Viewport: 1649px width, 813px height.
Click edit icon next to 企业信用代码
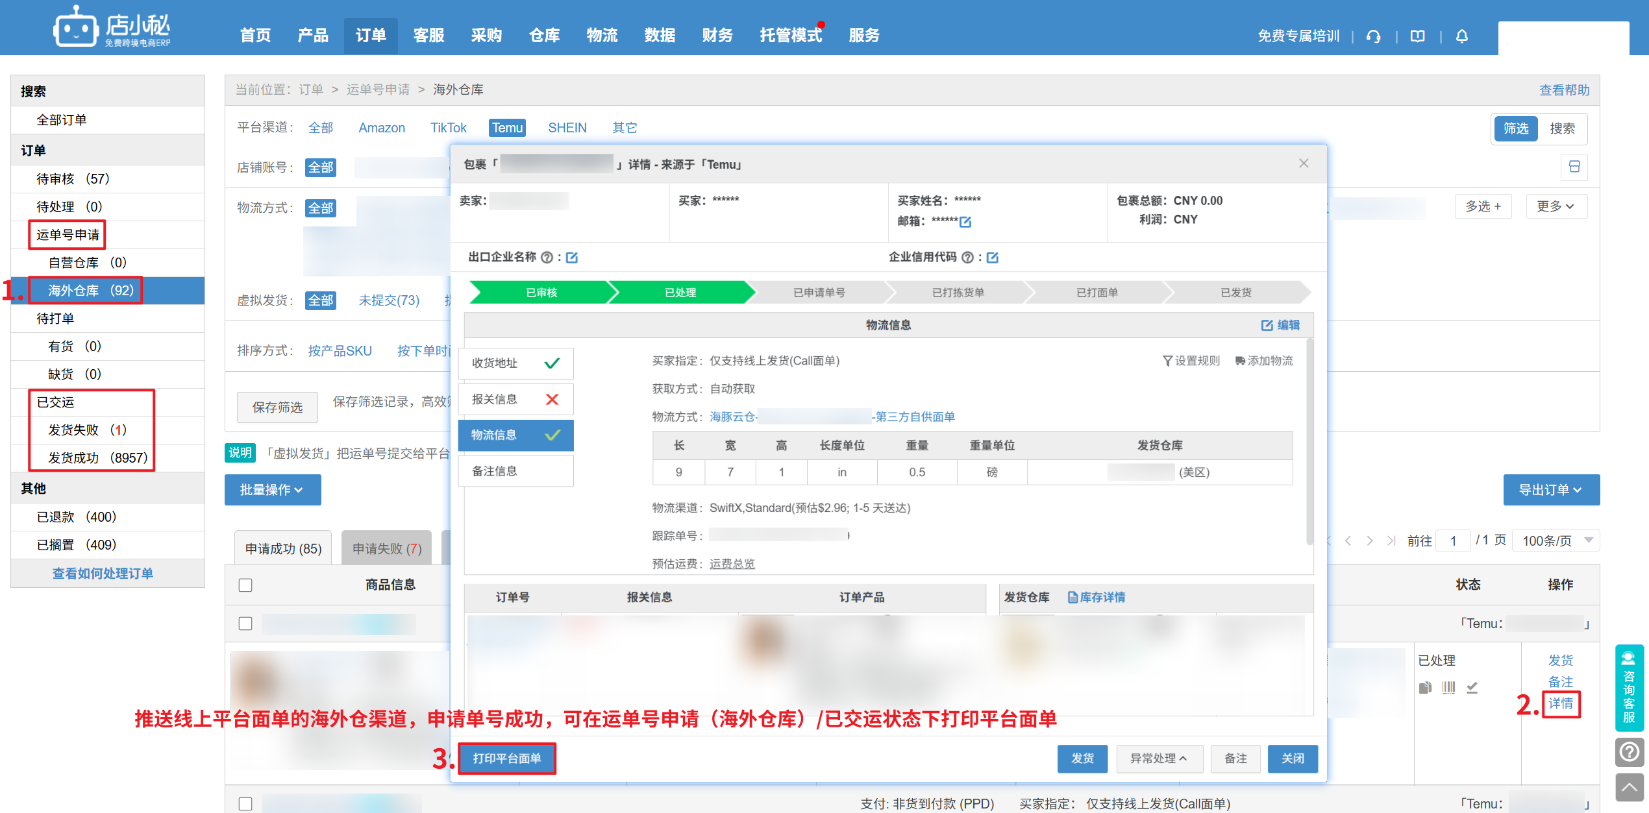(992, 258)
